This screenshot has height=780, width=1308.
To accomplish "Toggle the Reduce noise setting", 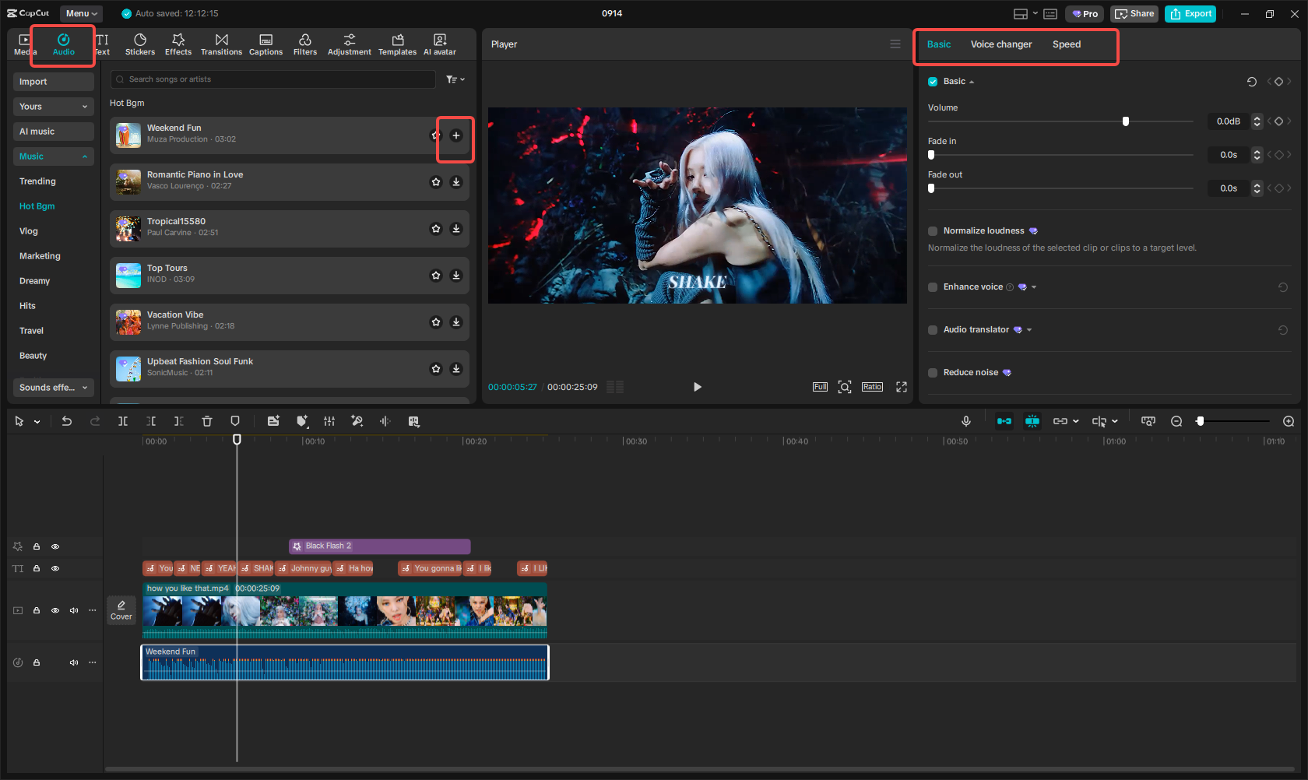I will (932, 372).
